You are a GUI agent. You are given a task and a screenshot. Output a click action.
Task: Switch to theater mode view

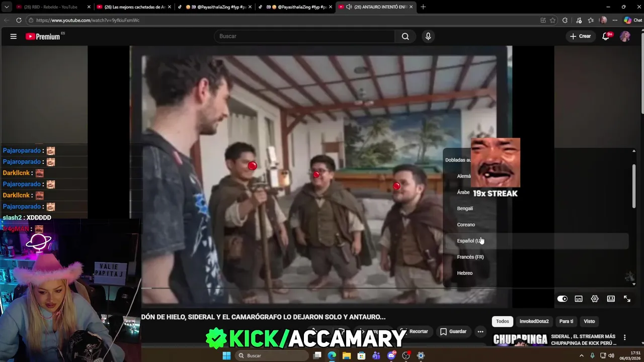(611, 299)
